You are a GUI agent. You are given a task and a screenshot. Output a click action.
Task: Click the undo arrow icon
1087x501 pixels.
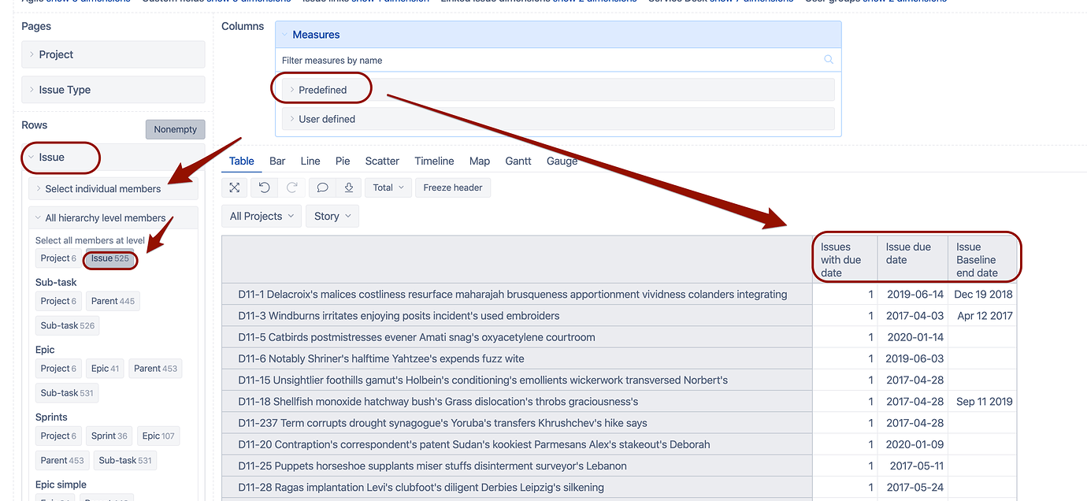click(x=264, y=187)
